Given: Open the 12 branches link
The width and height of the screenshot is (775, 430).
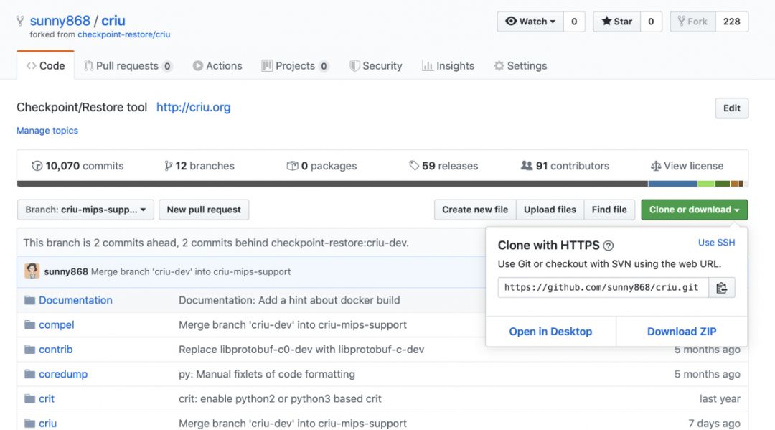Looking at the screenshot, I should 199,166.
